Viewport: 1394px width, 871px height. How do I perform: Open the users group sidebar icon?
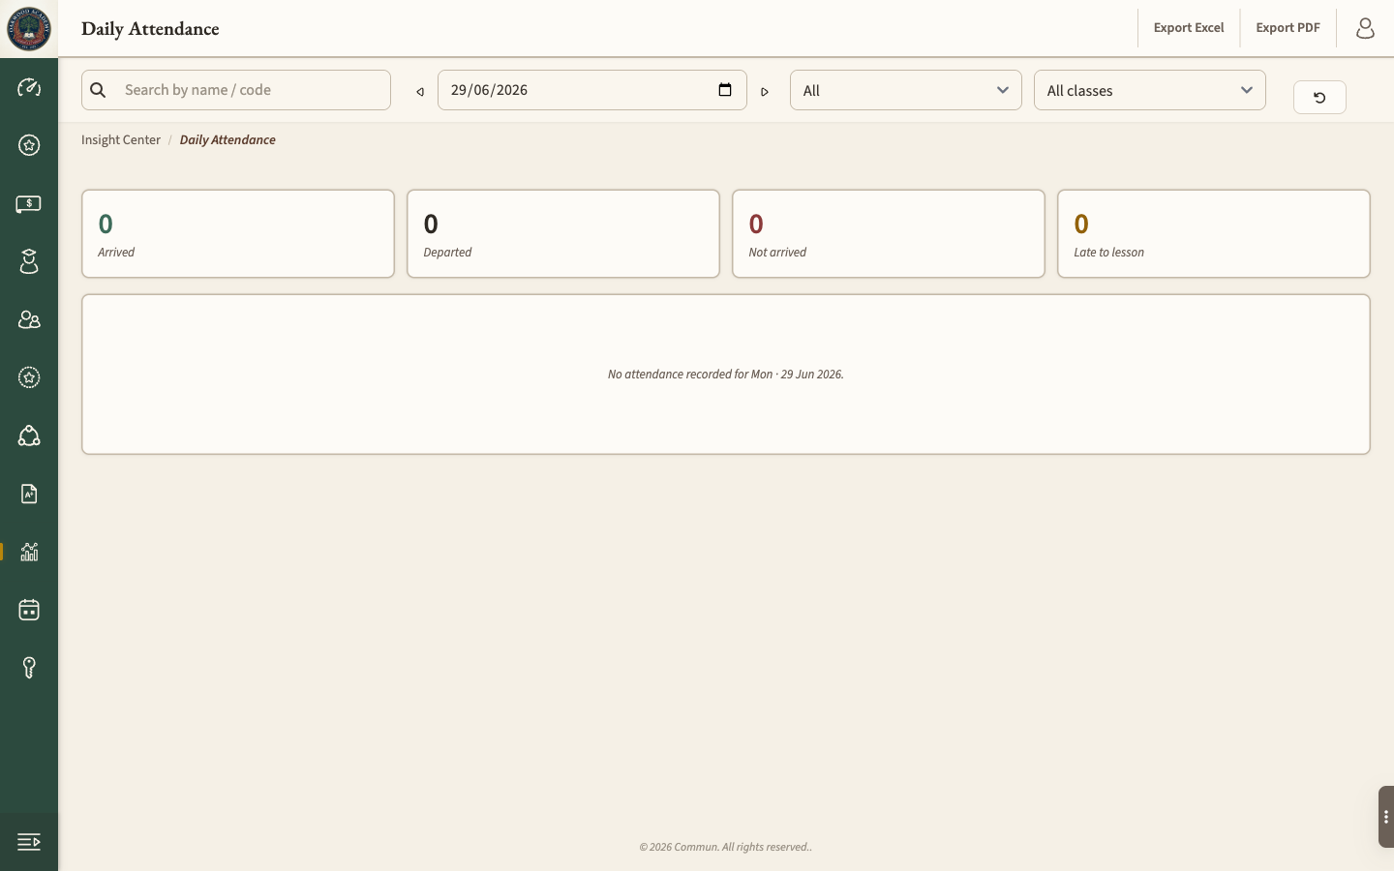pyautogui.click(x=29, y=319)
